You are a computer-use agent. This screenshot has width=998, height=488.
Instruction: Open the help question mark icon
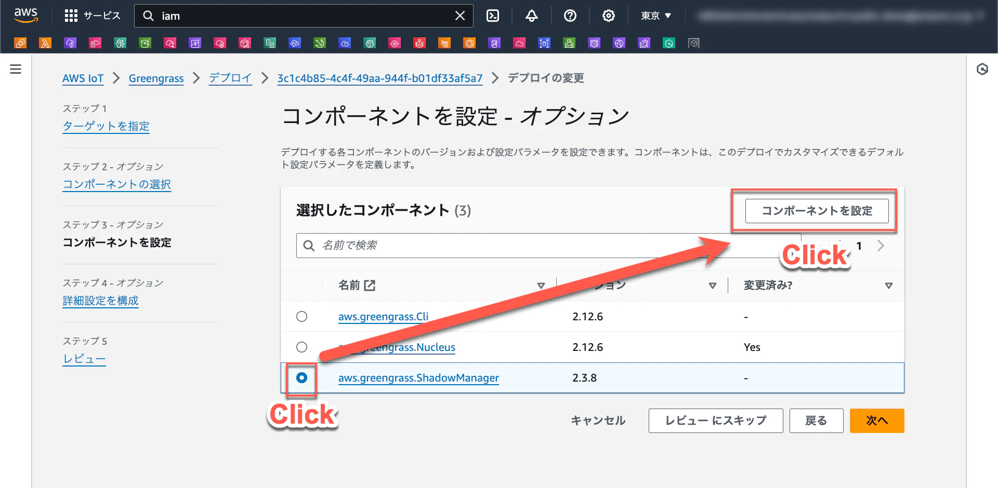[570, 16]
